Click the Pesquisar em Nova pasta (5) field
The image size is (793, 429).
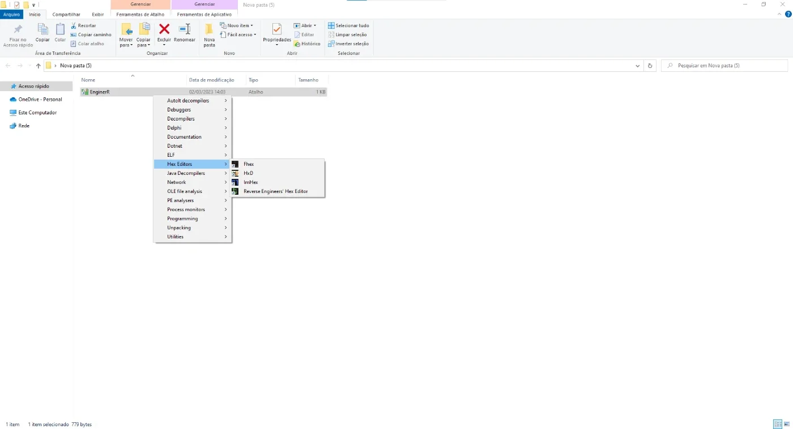[724, 66]
